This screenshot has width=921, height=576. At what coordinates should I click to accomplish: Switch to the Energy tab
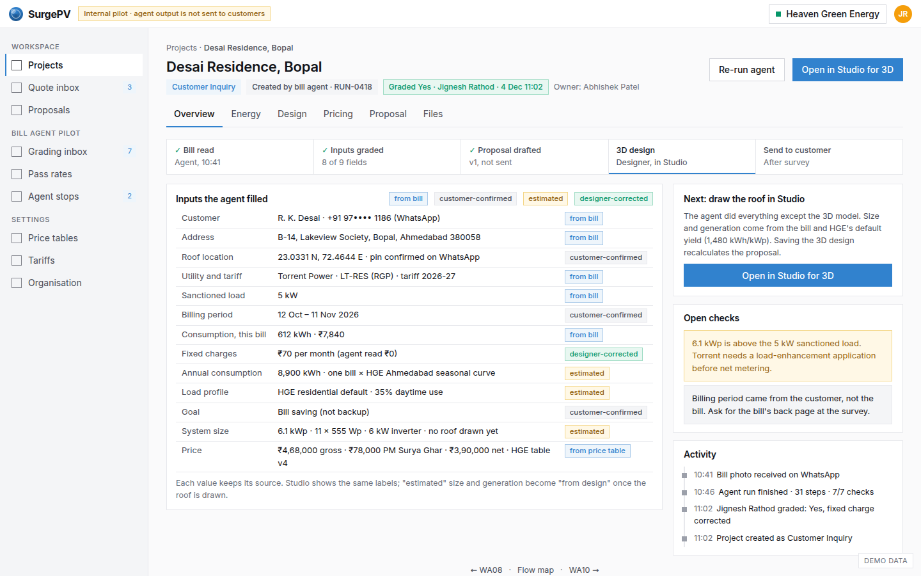(x=246, y=114)
